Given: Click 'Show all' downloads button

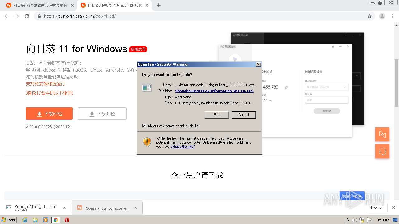Looking at the screenshot, I should click(x=376, y=208).
